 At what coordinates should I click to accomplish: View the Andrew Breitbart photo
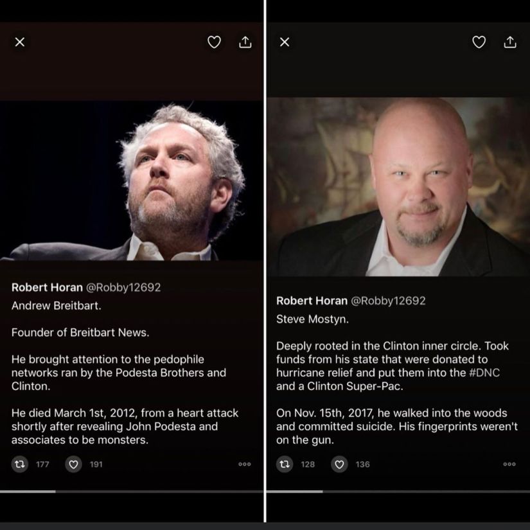pyautogui.click(x=131, y=181)
